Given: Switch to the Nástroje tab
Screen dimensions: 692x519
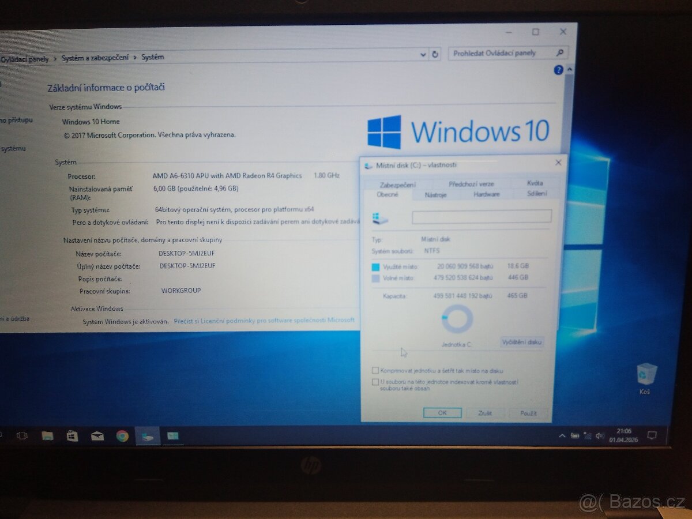Looking at the screenshot, I should tap(435, 195).
